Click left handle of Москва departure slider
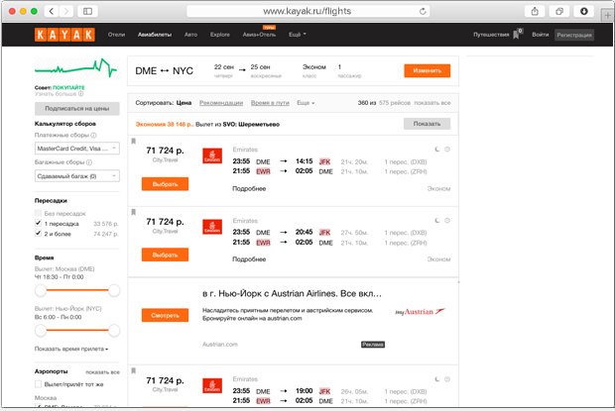 click(x=41, y=290)
